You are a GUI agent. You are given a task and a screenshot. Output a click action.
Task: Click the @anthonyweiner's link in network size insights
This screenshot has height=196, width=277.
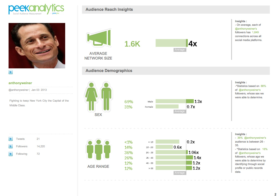pos(246,29)
